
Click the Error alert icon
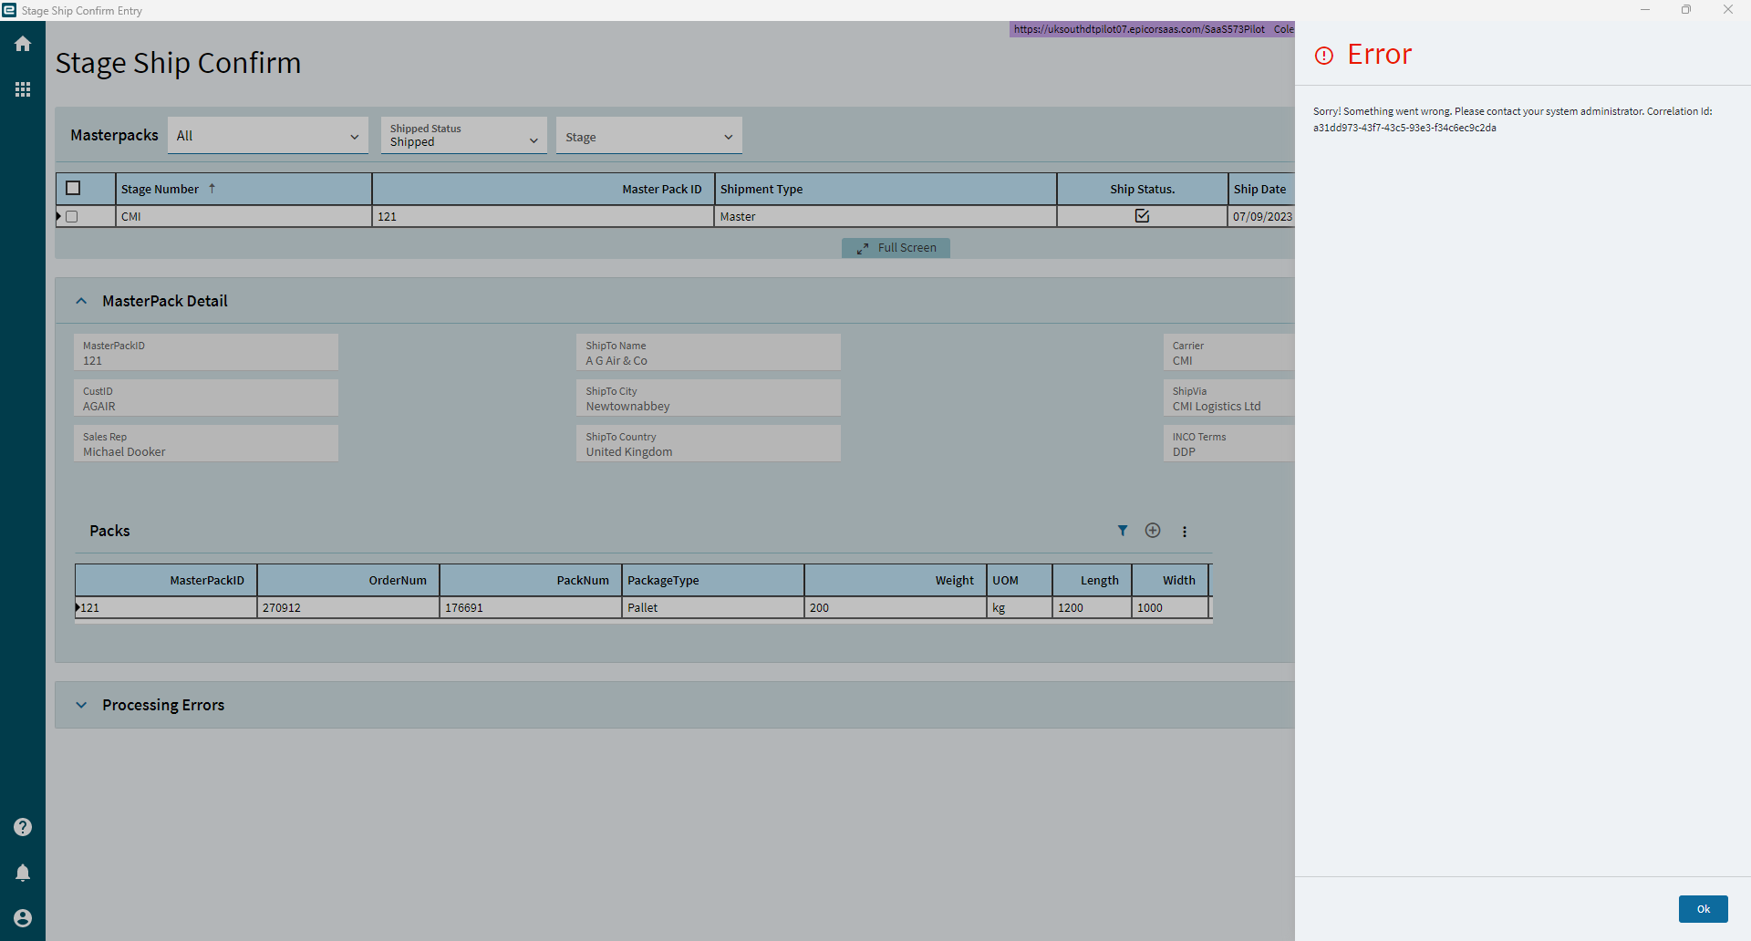1323,56
